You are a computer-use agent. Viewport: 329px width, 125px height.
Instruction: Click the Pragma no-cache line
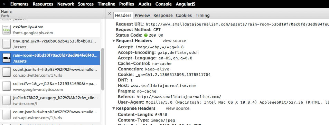[x=137, y=91]
